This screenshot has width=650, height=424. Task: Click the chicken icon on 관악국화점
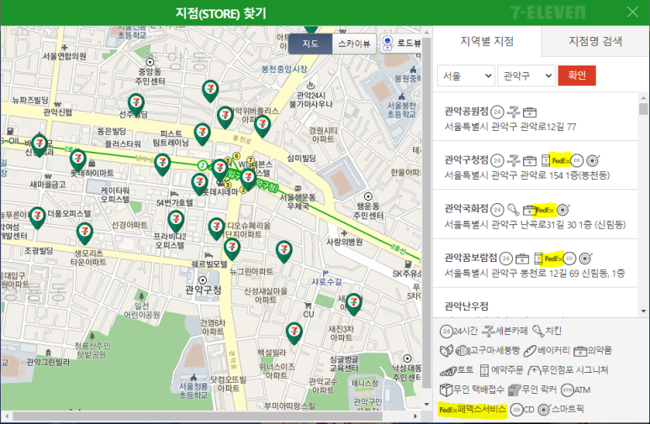tap(513, 210)
